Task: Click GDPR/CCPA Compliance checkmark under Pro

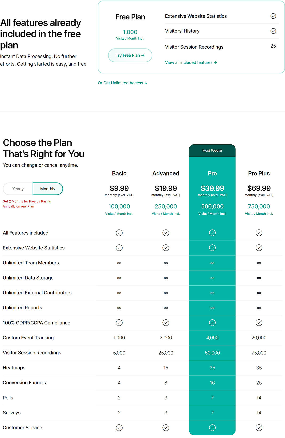Action: point(212,323)
